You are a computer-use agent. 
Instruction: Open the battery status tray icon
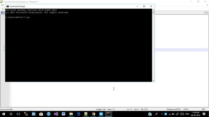(173, 114)
